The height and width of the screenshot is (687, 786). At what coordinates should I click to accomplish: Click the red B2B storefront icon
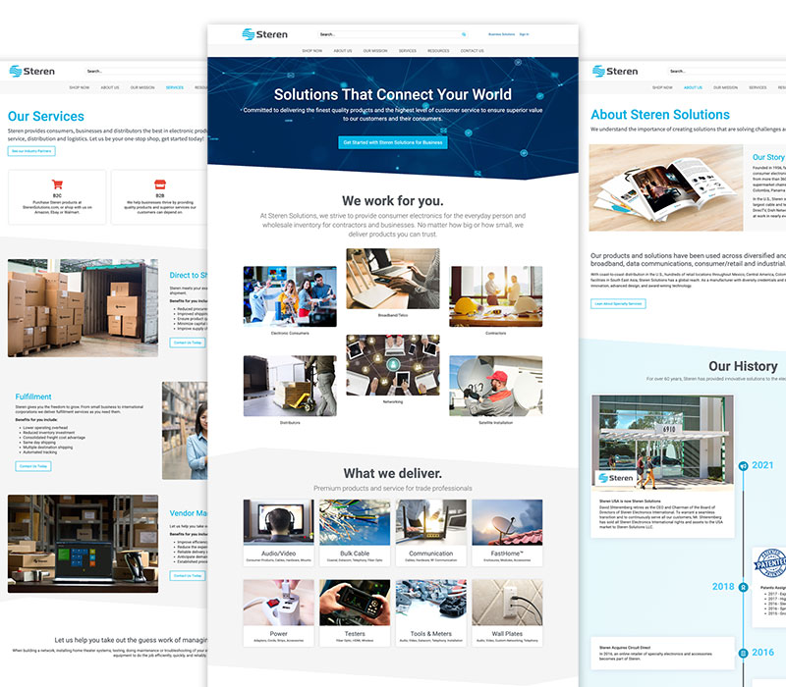click(x=160, y=183)
